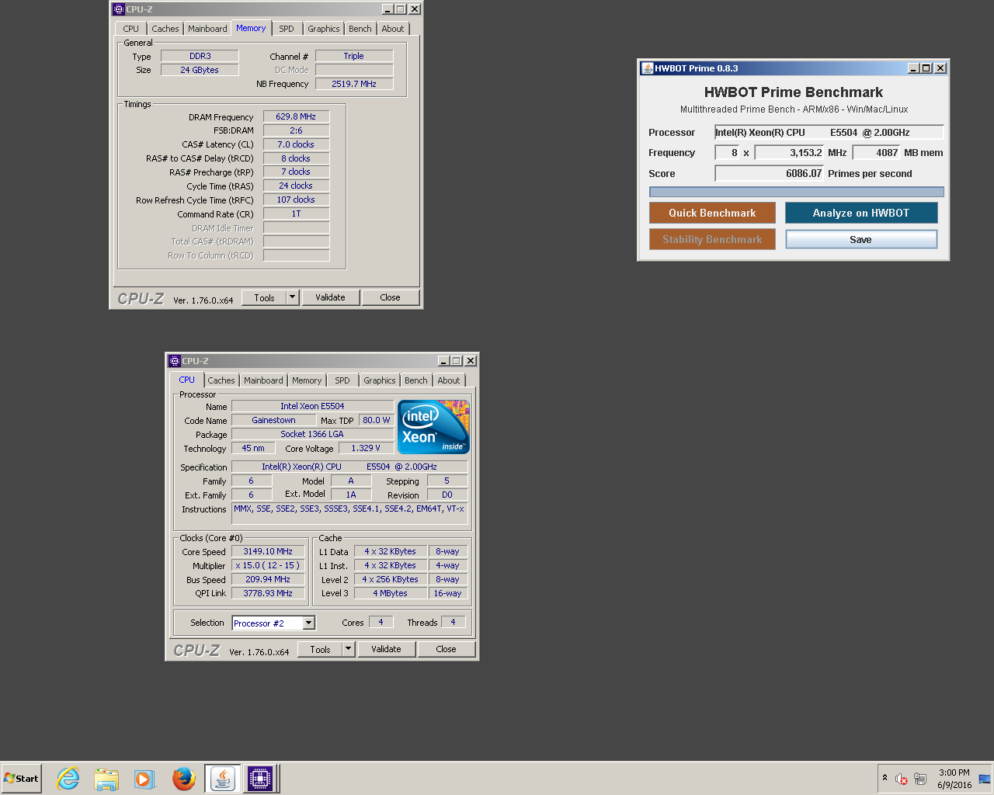The image size is (994, 795).
Task: Click the Start button
Action: click(x=21, y=779)
